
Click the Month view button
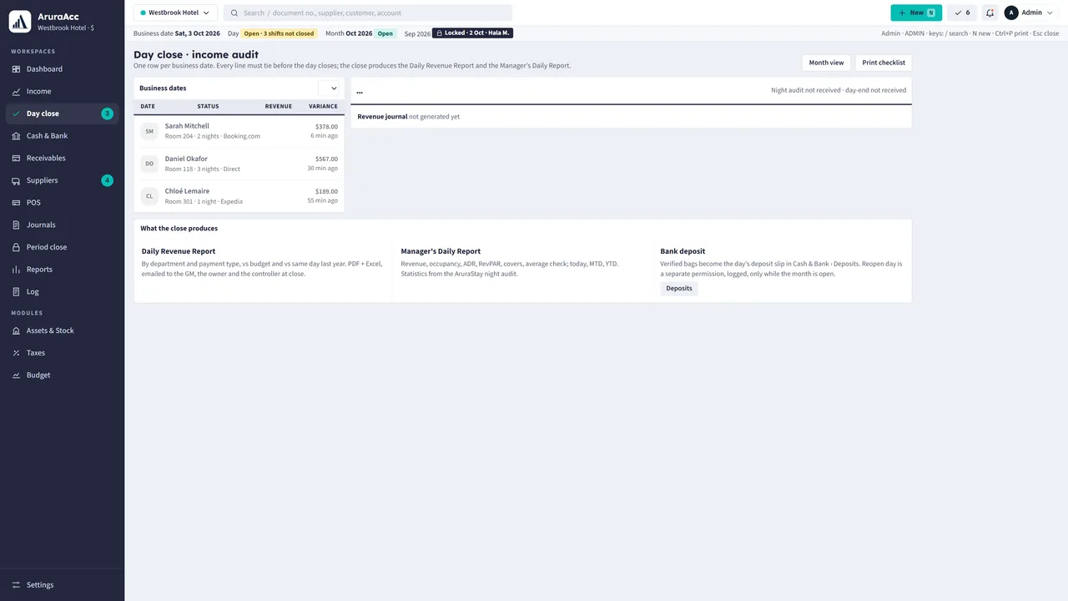826,63
